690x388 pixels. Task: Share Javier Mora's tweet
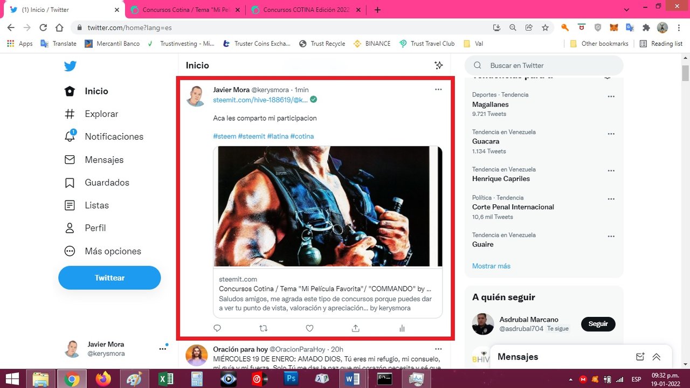pyautogui.click(x=356, y=328)
